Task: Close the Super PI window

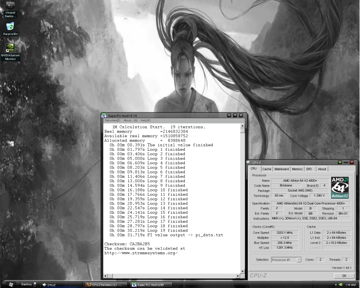Action: pyautogui.click(x=241, y=115)
